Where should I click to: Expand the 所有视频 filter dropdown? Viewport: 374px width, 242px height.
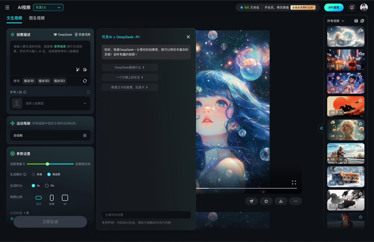tap(336, 21)
